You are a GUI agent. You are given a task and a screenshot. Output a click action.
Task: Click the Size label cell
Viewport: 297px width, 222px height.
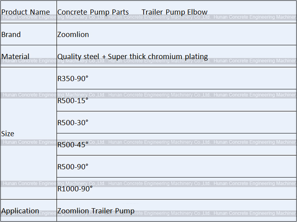coord(8,134)
